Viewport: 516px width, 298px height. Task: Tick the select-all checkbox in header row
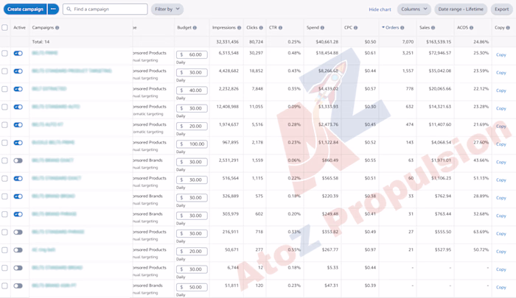pos(4,28)
